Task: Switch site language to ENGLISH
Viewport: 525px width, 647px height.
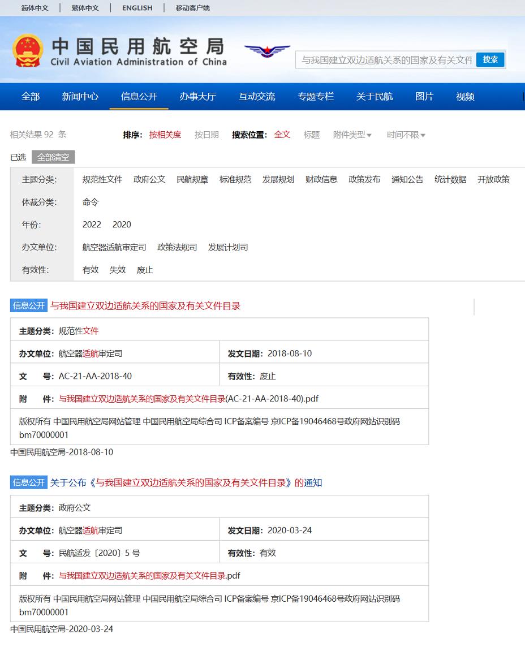Action: [x=136, y=7]
